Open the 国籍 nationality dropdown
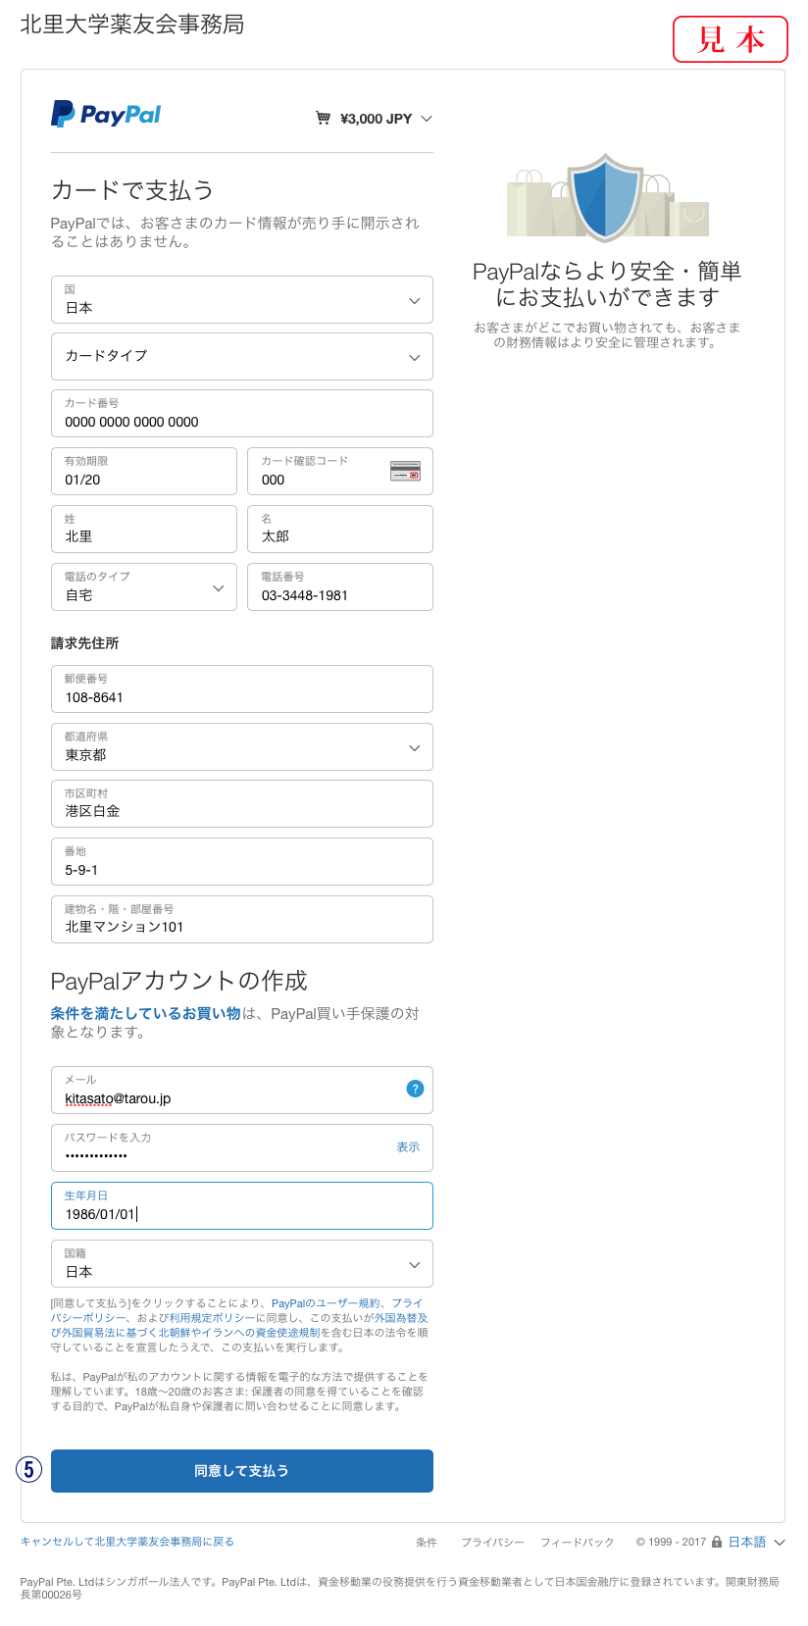The height and width of the screenshot is (1626, 808). 242,1263
